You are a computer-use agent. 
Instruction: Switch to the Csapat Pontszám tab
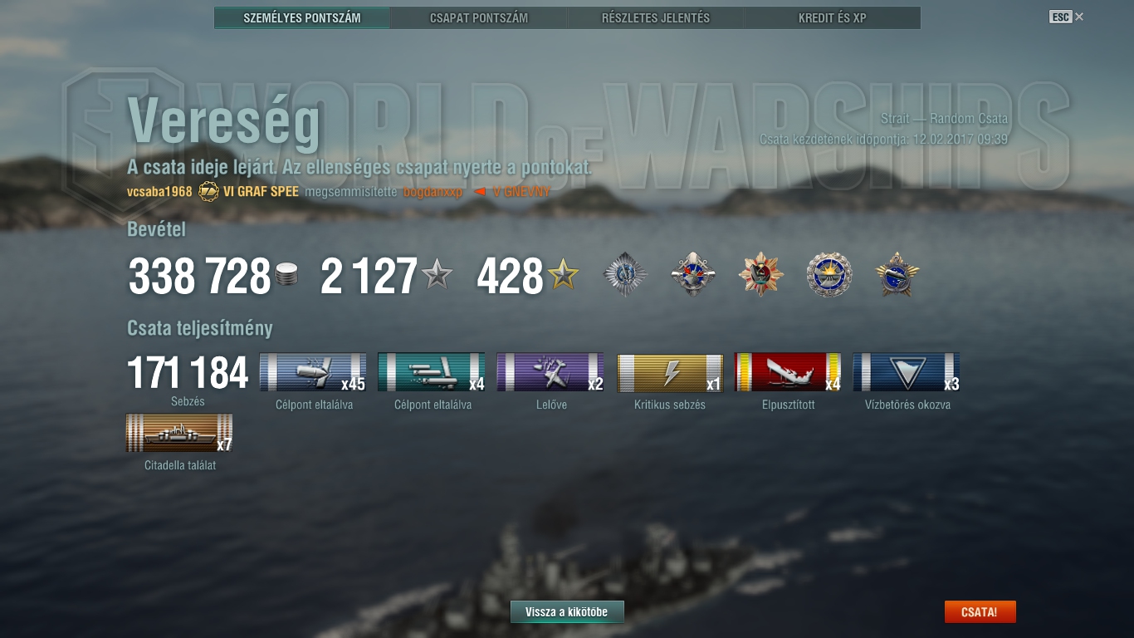[479, 17]
